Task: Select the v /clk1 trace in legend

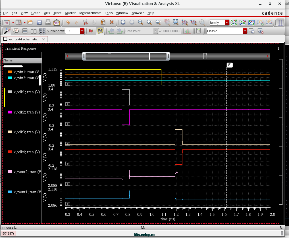Action: 26,92
